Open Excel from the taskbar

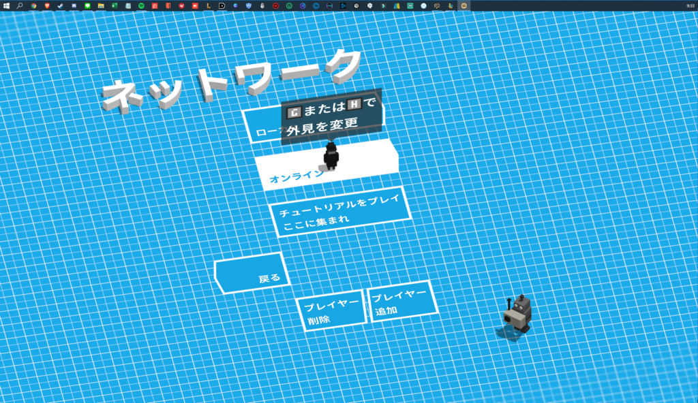(x=115, y=5)
